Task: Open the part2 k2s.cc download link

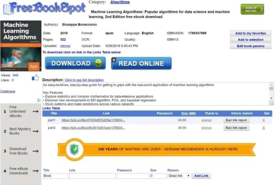Action: tap(93, 128)
